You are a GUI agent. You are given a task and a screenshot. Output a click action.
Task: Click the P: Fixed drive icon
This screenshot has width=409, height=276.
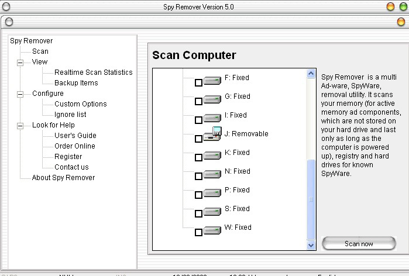212,193
